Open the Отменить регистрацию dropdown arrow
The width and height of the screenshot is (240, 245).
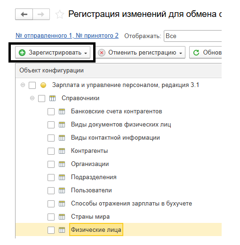pos(181,53)
